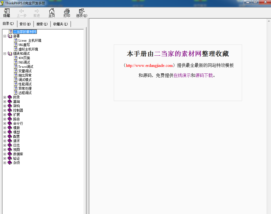Image resolution: width=271 pixels, height=214 pixels.
Task: Open the 选项 options icon
Action: click(82, 11)
